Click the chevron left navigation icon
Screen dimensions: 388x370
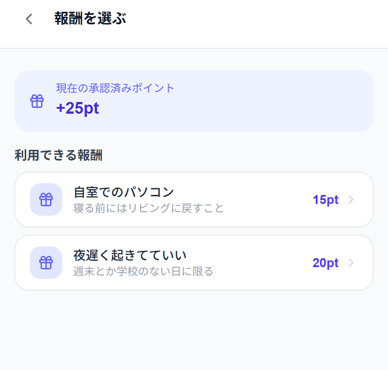click(x=28, y=19)
